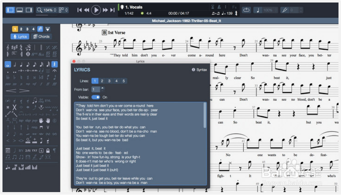Screen dimensions: 341x195
Task: Click the fermata icon
Action: pos(55,71)
